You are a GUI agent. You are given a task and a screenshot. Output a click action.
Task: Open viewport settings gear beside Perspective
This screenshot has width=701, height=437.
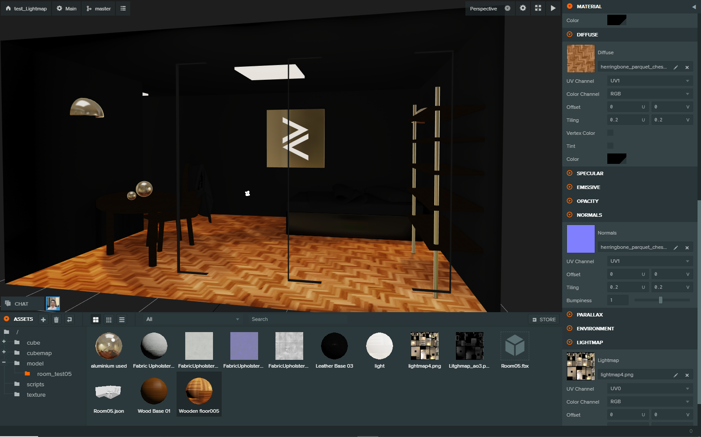523,8
